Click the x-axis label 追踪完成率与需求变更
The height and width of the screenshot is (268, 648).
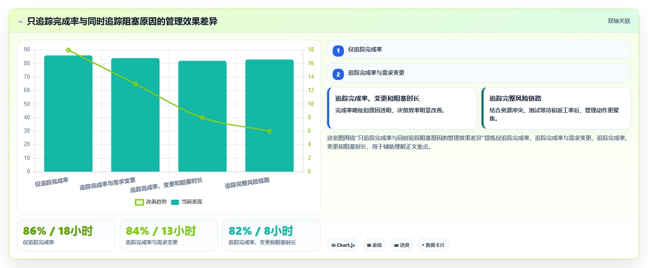click(108, 184)
